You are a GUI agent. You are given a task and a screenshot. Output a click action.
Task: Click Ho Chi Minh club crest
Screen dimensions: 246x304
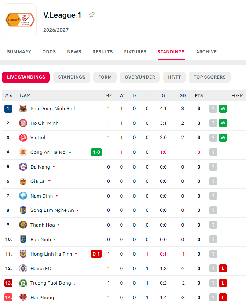23,123
